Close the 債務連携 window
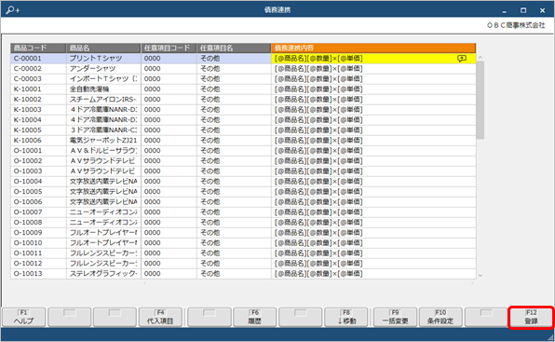Viewport: 555px width, 342px height. click(542, 10)
